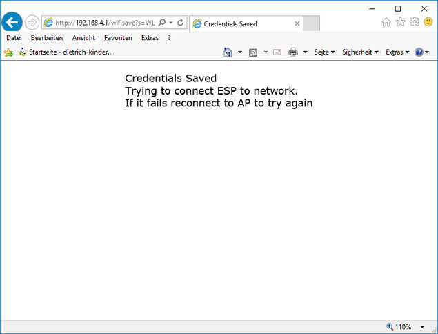The image size is (438, 334).
Task: Click the zoom level 110% button
Action: [x=399, y=326]
